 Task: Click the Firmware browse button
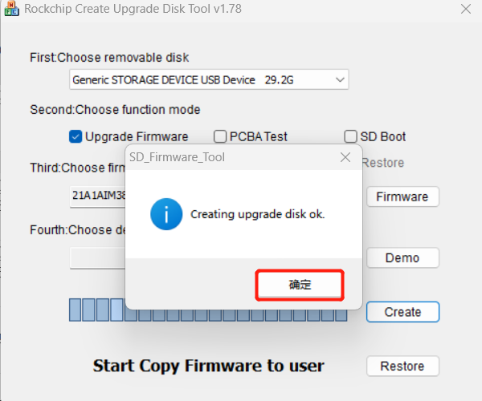click(x=402, y=196)
